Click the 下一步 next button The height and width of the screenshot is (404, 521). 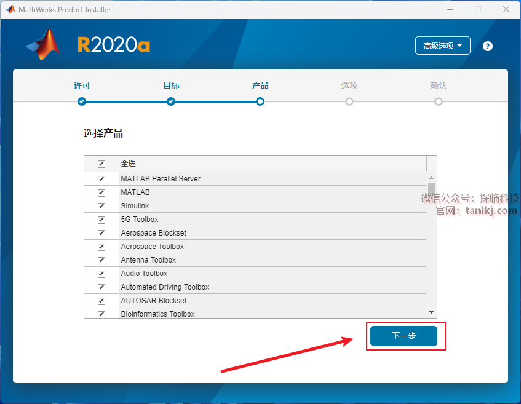pos(404,336)
